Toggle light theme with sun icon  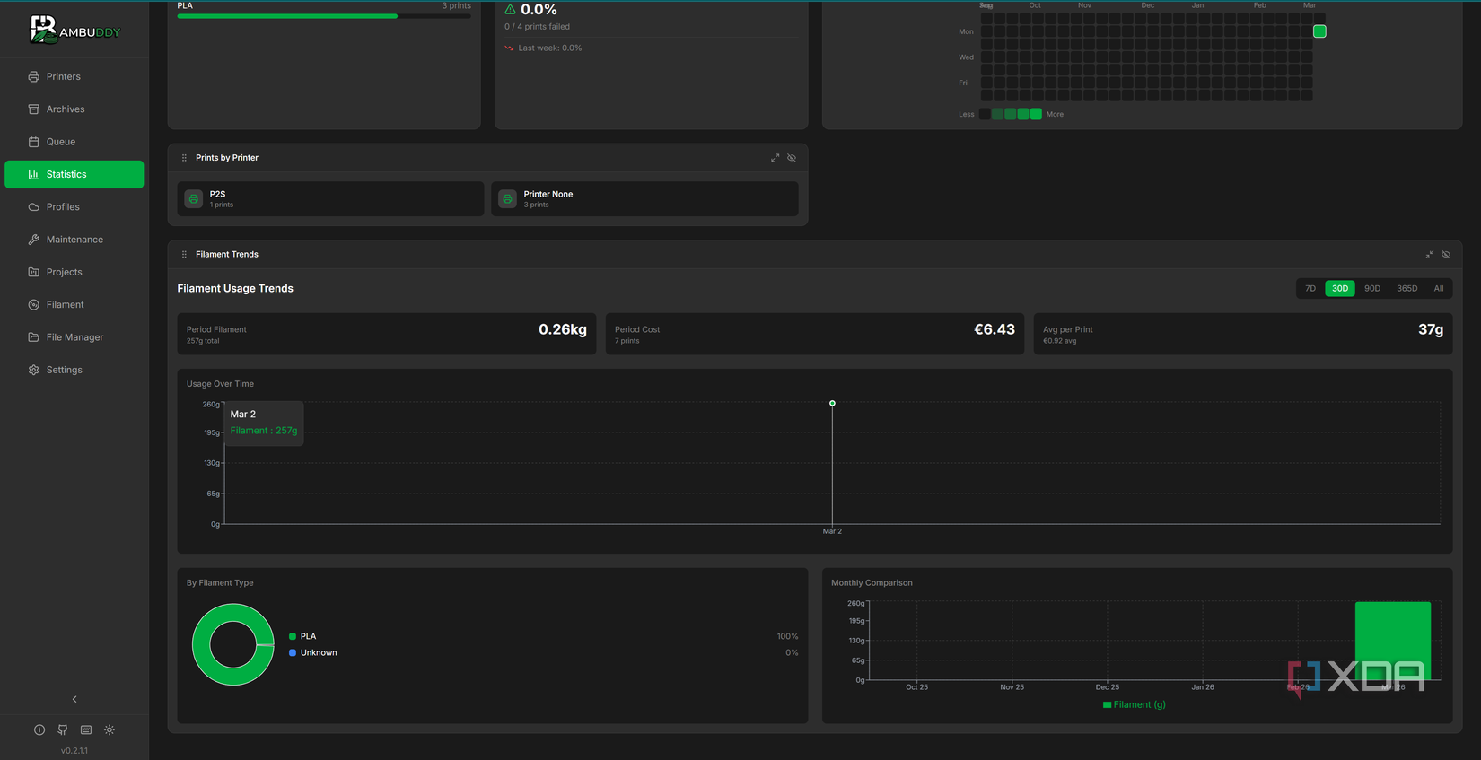[x=110, y=730]
